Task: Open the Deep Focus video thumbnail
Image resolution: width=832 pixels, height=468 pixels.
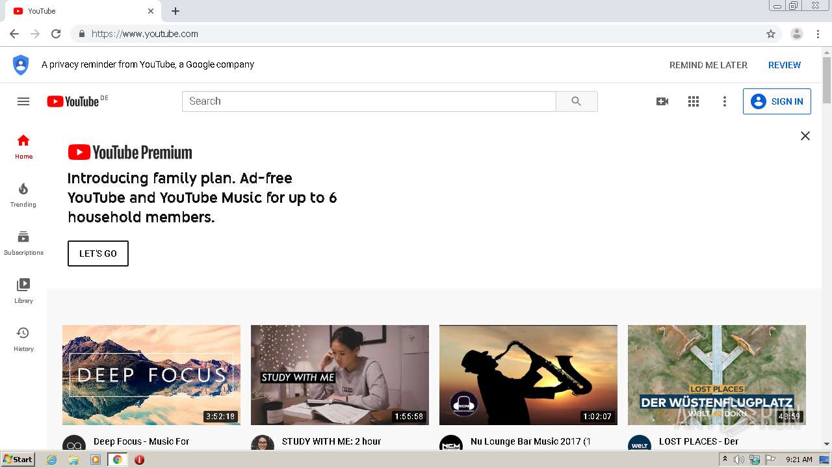Action: tap(151, 375)
